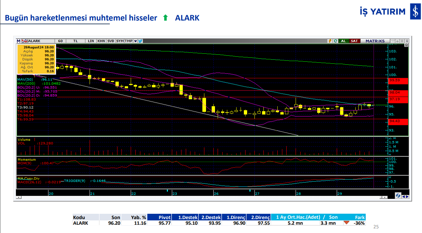Click the lightning bolt quick order icon

tap(330, 41)
